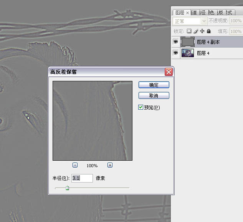Click the 半径 radius input field
This screenshot has width=243, height=222.
click(82, 178)
